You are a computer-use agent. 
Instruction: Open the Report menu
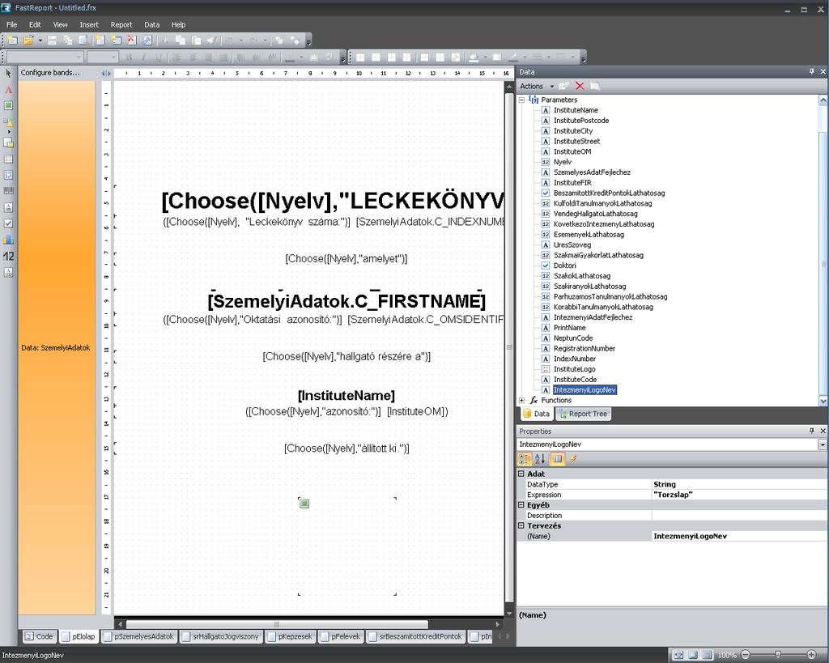coord(121,25)
